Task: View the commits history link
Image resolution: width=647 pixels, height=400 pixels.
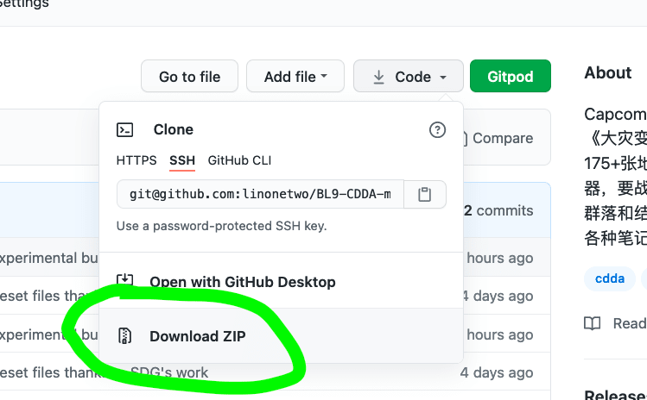Action: (x=498, y=210)
